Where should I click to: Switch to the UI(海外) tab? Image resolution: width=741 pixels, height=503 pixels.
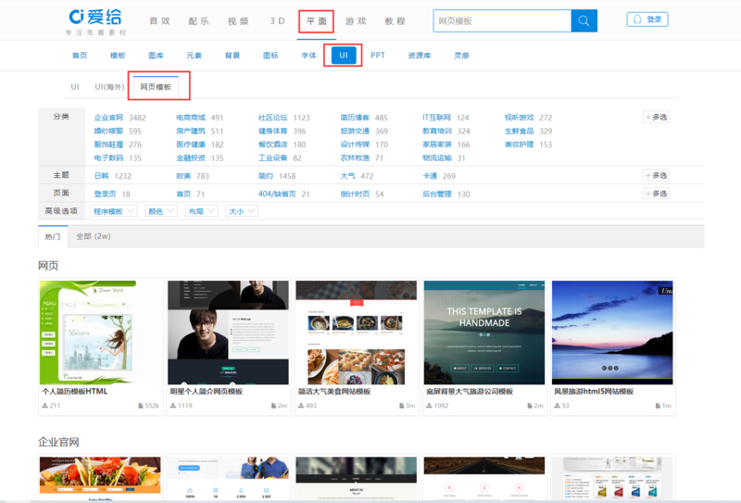(109, 87)
